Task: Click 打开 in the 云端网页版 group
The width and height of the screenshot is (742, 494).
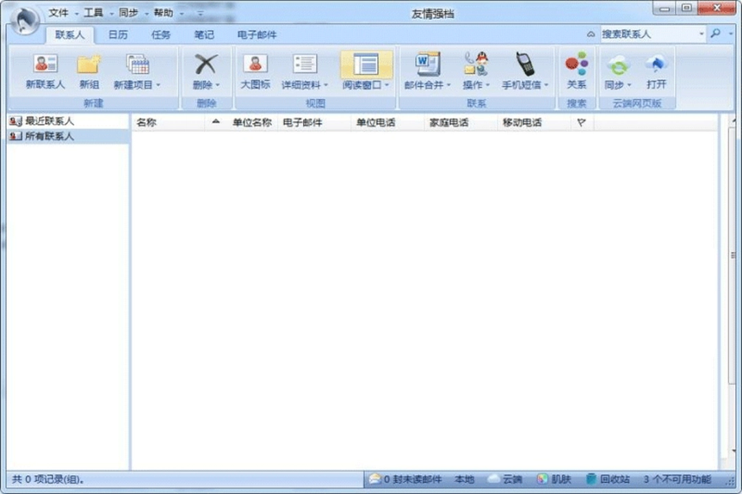Action: 656,71
